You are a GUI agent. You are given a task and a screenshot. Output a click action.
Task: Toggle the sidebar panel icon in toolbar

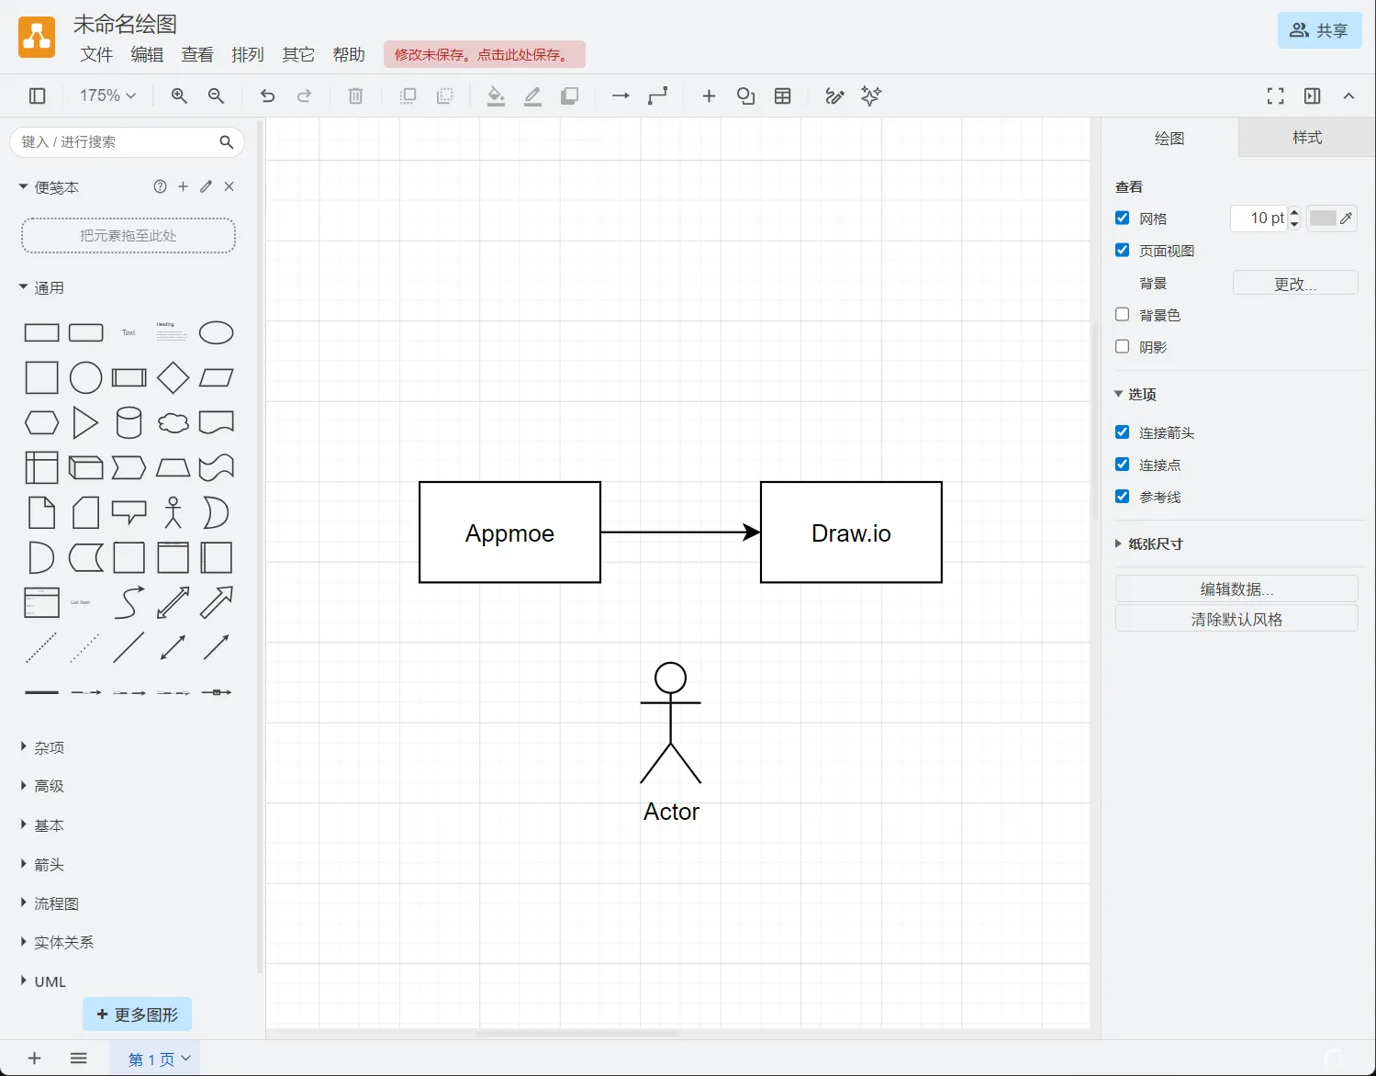click(38, 95)
